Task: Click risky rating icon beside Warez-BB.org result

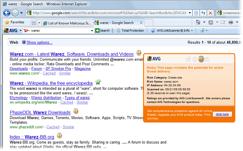Action: [x=60, y=136]
